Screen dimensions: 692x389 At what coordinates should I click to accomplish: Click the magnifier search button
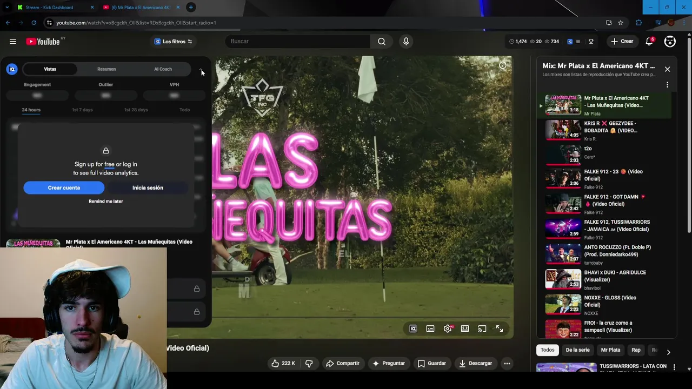point(382,42)
